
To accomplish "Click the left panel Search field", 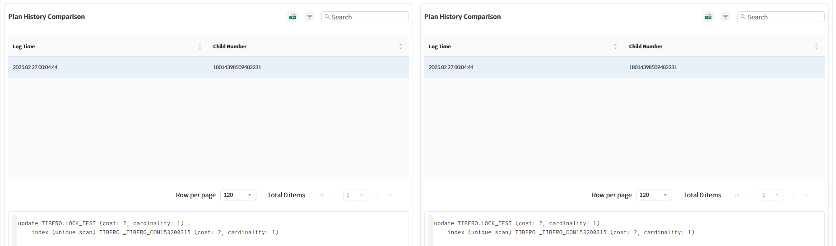I will click(368, 17).
